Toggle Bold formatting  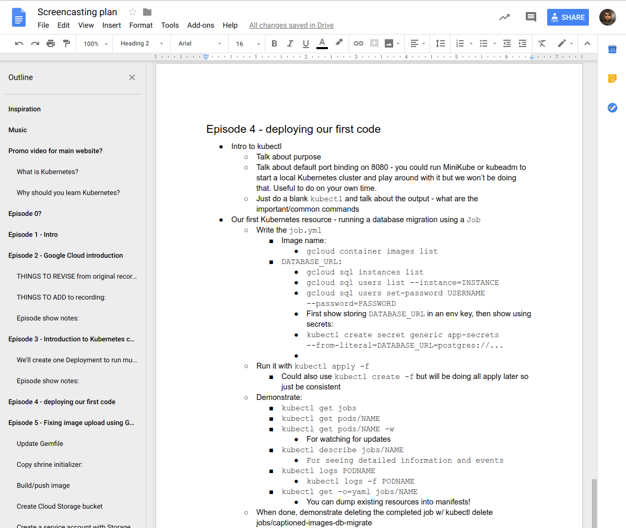[274, 43]
